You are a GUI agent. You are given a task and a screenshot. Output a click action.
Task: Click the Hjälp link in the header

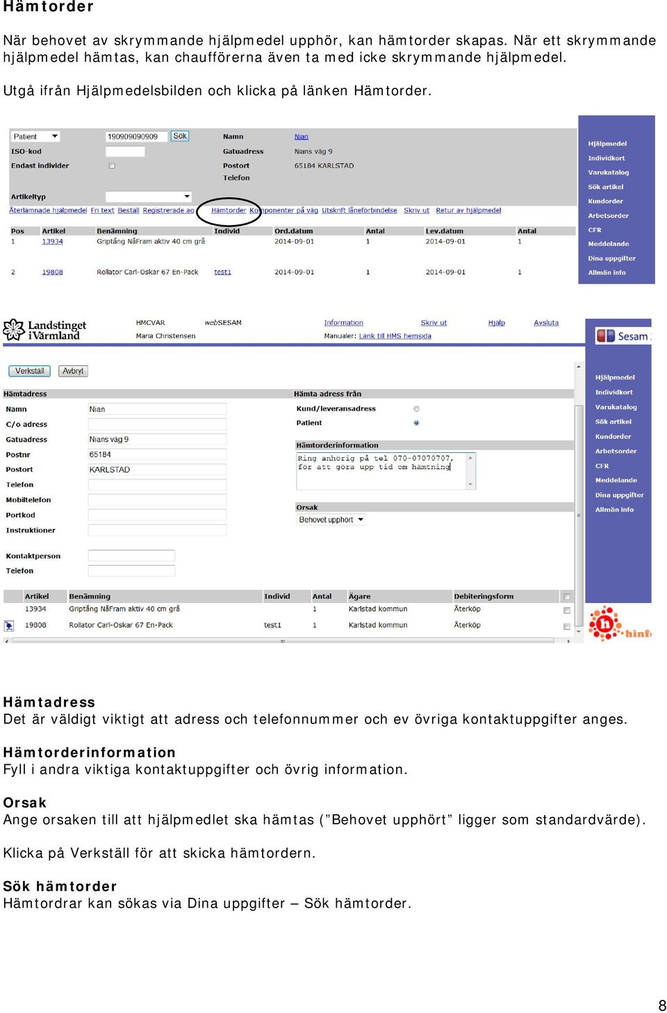[x=496, y=323]
